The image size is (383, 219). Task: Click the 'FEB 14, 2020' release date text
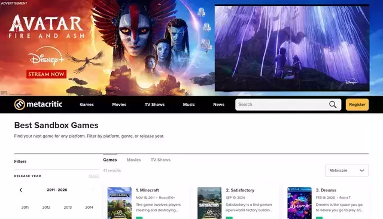point(326,198)
